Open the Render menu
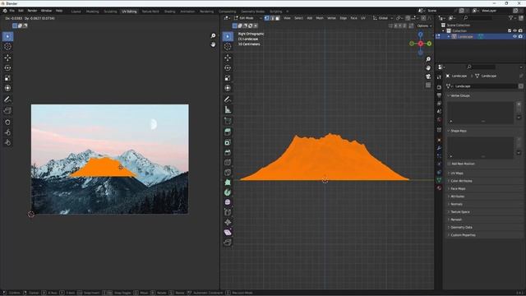Screen dimensions: 526x296 point(32,11)
